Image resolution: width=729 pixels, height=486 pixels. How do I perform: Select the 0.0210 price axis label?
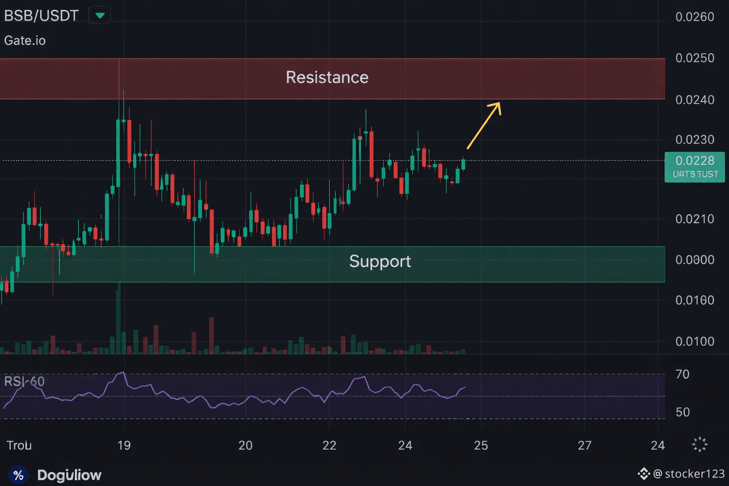(695, 219)
